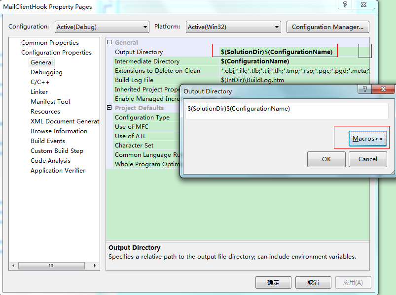Click the Property Pages help button

(345, 4)
